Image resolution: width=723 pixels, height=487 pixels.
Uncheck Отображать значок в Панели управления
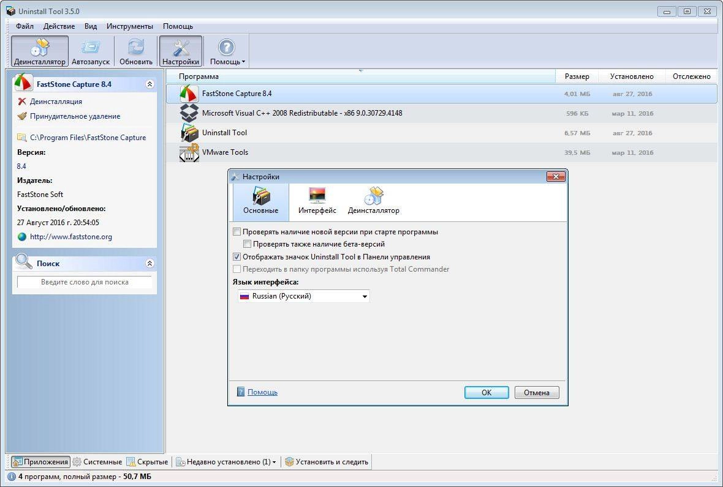[237, 257]
